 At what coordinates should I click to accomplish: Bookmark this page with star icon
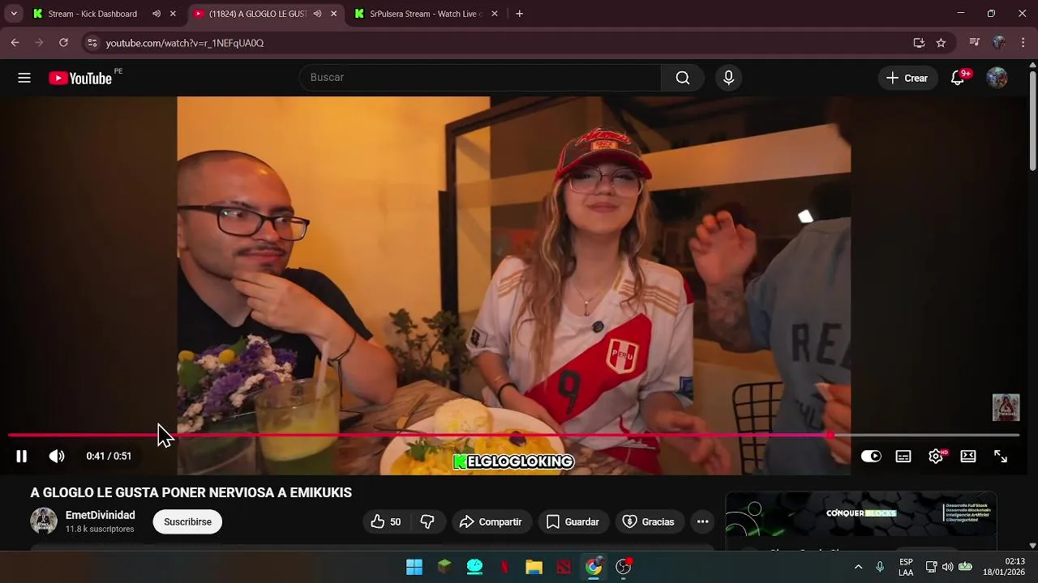coord(941,43)
